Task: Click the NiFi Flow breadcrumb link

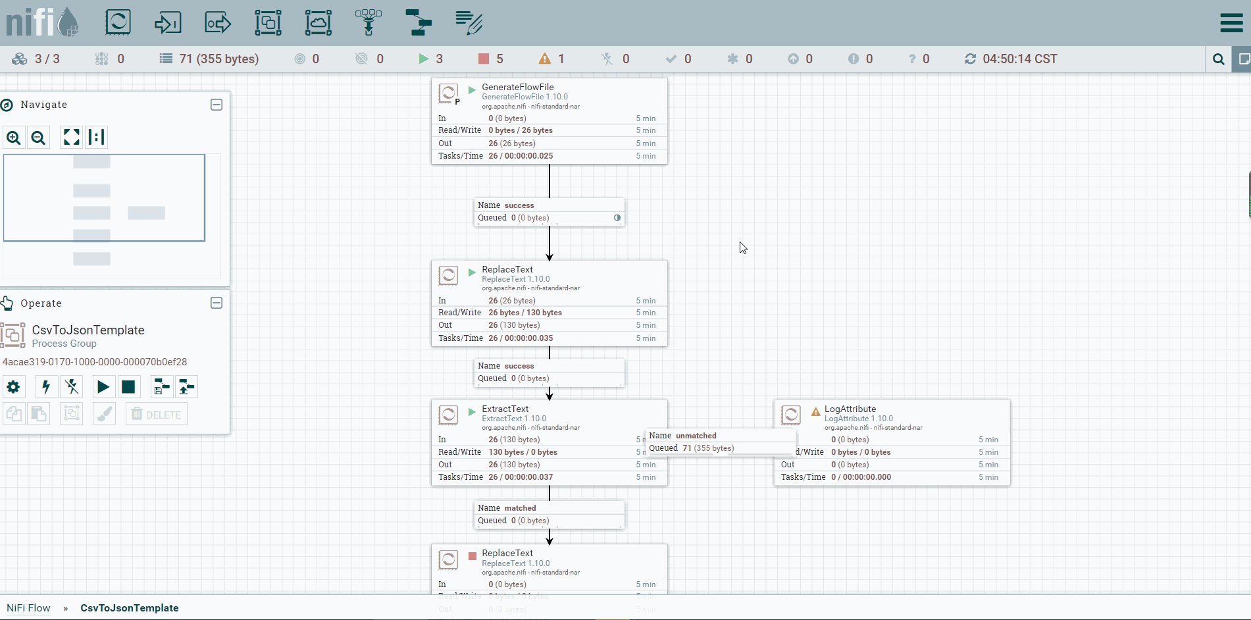Action: pyautogui.click(x=28, y=608)
